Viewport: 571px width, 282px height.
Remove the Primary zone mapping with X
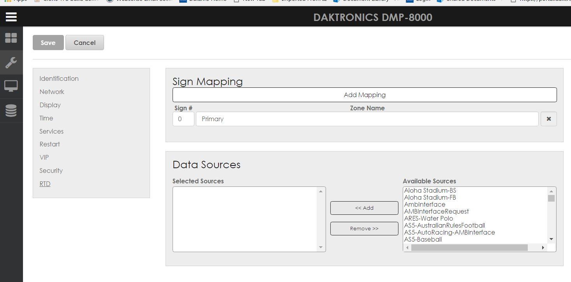tap(548, 119)
